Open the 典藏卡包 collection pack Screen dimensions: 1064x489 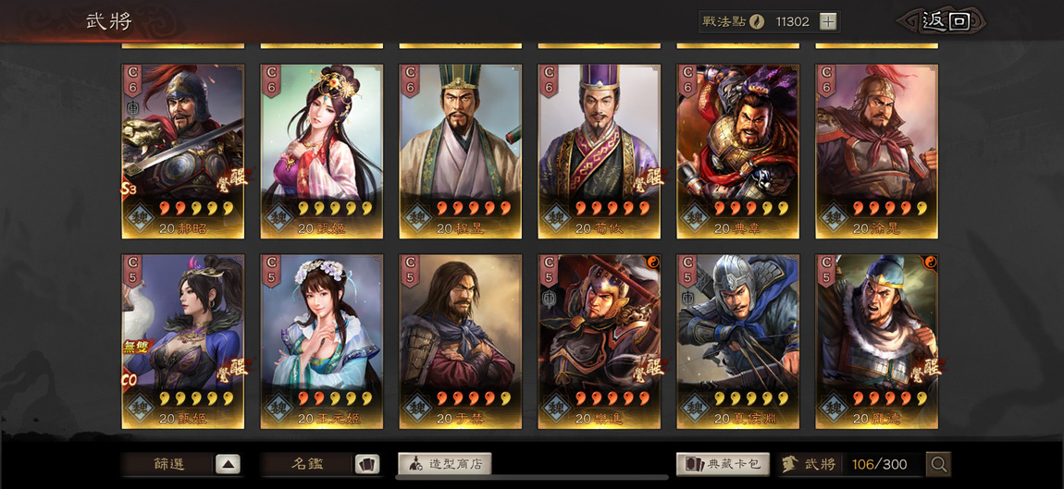tap(724, 465)
